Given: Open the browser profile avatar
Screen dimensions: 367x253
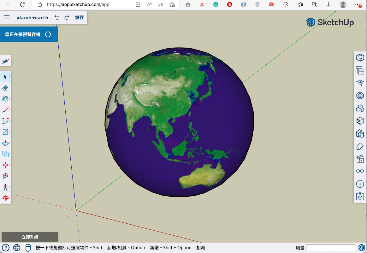Looking at the screenshot, I should [x=343, y=4].
